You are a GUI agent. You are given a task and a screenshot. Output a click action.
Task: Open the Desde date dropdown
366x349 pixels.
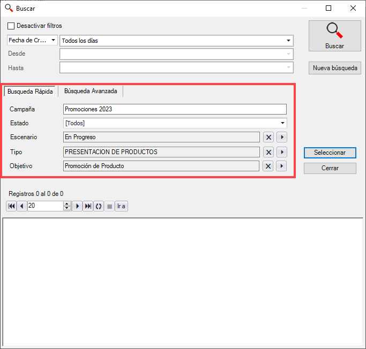tap(176, 54)
